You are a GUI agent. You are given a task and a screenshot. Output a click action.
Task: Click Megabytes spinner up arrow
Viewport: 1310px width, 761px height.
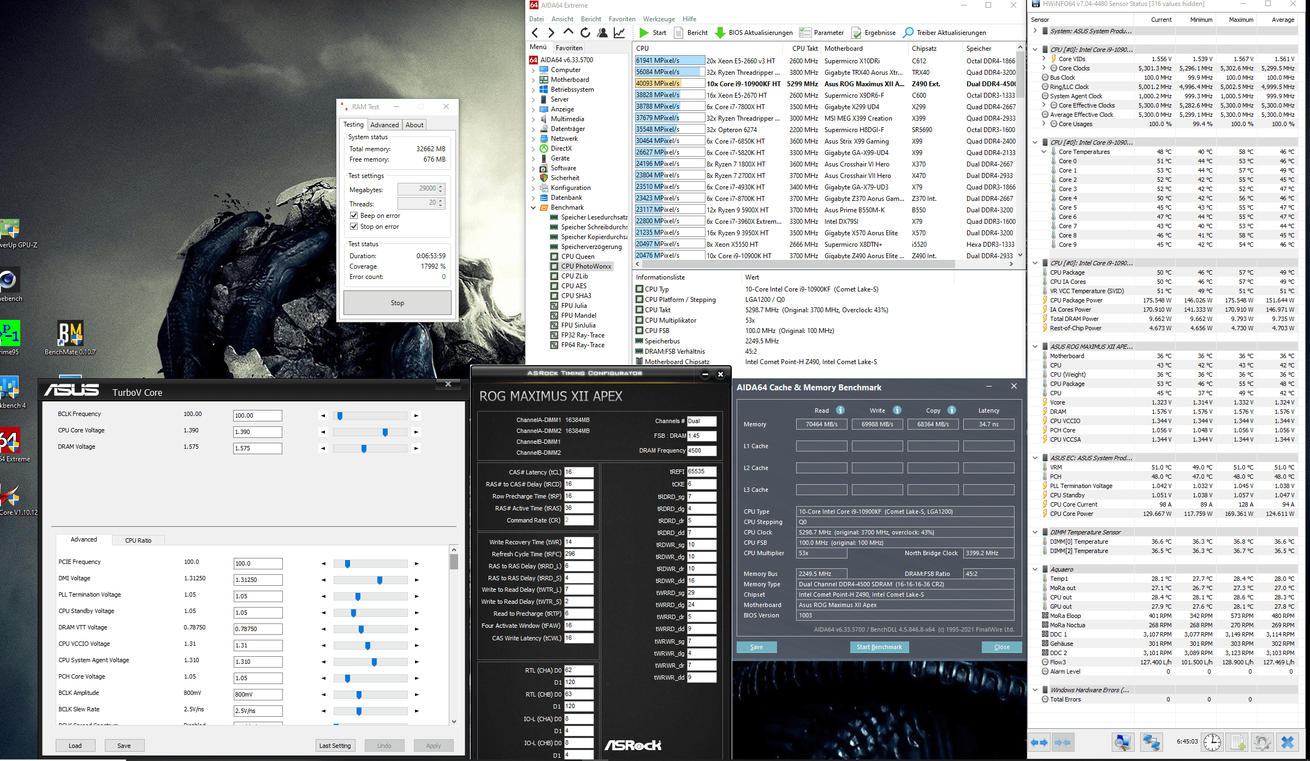[441, 187]
